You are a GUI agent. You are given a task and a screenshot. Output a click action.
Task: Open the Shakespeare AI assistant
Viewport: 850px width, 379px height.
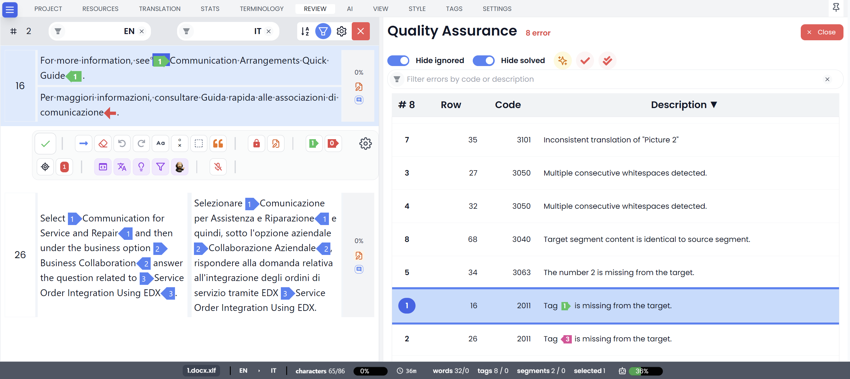tap(179, 167)
